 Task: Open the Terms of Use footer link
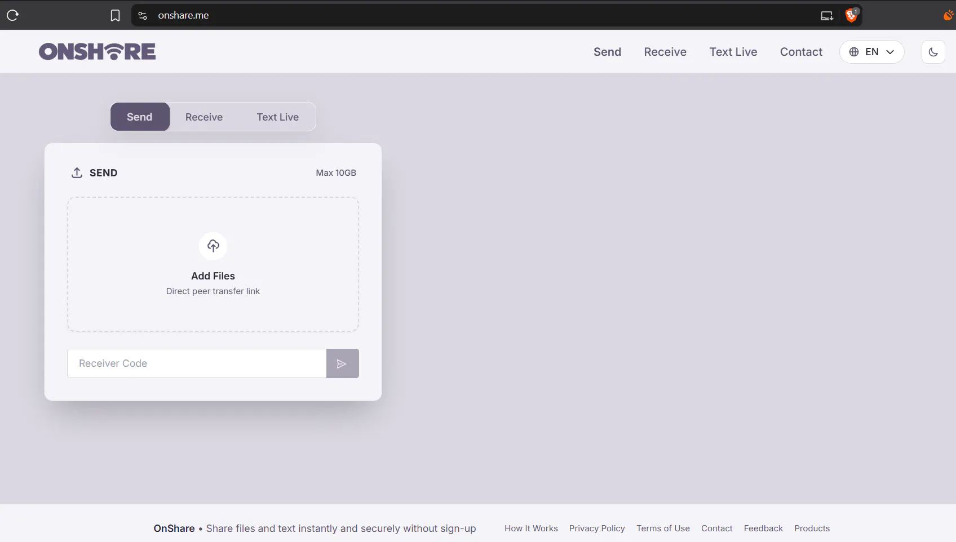663,528
